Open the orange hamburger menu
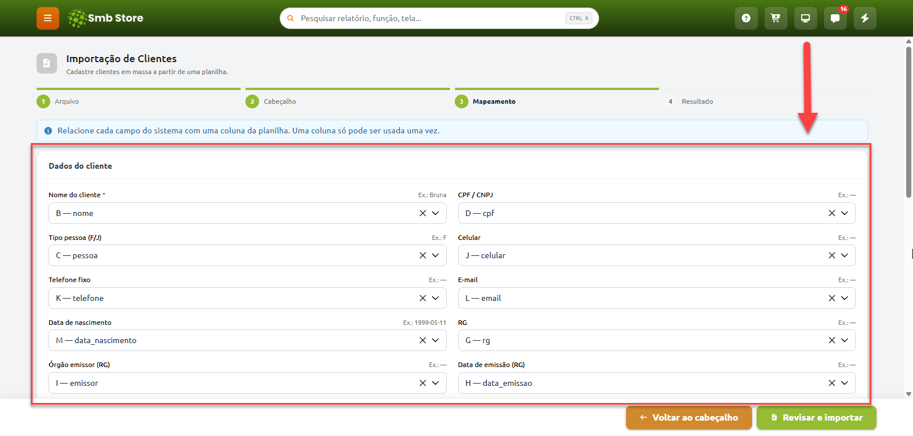The width and height of the screenshot is (913, 436). click(48, 18)
